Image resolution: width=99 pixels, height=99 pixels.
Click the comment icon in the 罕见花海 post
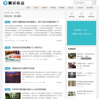click(x=34, y=83)
